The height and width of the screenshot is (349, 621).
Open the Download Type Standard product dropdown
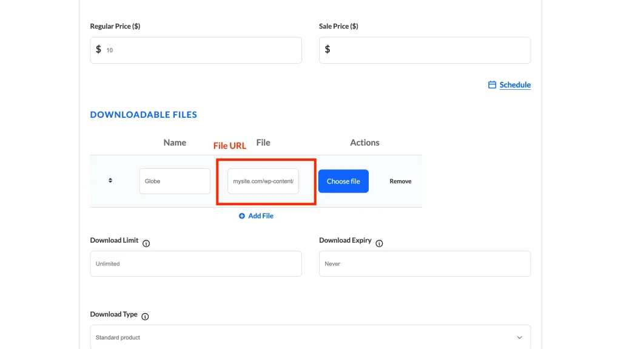(303, 337)
